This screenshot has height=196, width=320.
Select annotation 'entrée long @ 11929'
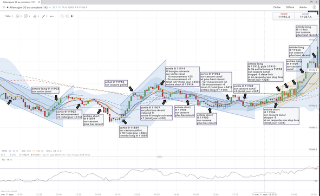pyautogui.click(x=294, y=65)
